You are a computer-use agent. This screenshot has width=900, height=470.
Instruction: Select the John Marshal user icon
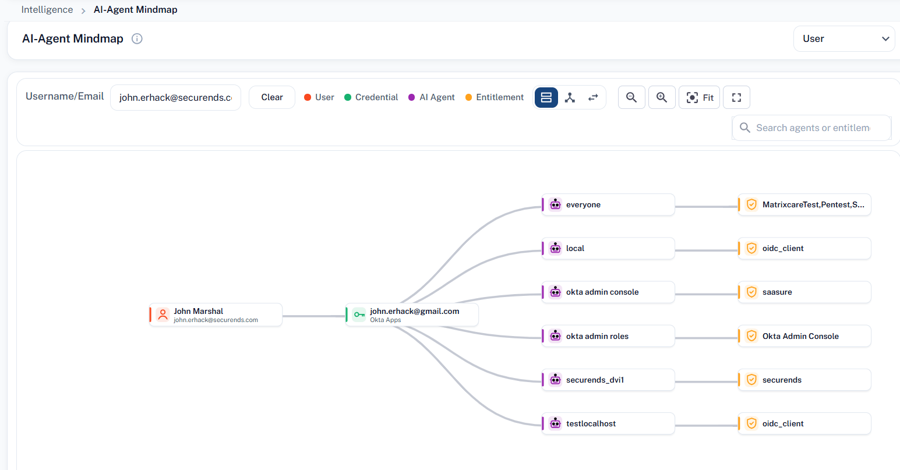163,315
